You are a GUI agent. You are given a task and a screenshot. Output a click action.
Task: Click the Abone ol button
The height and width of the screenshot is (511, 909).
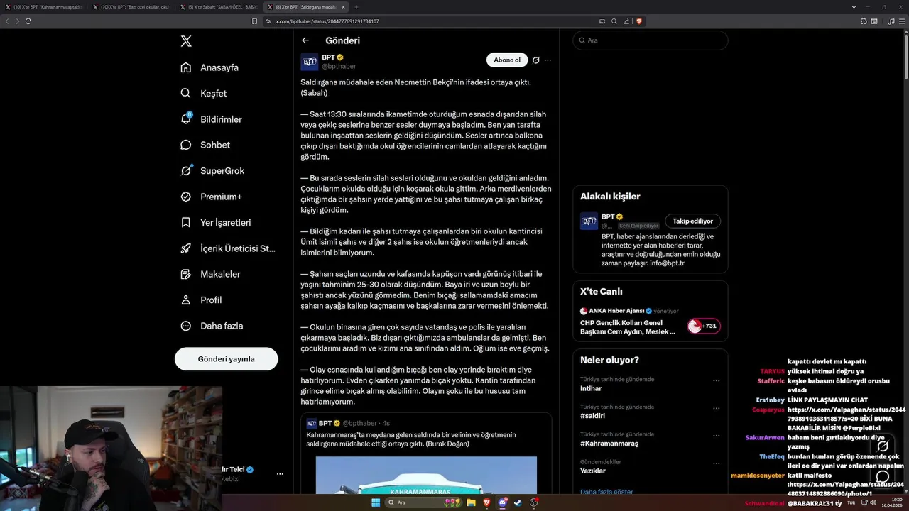pos(507,60)
